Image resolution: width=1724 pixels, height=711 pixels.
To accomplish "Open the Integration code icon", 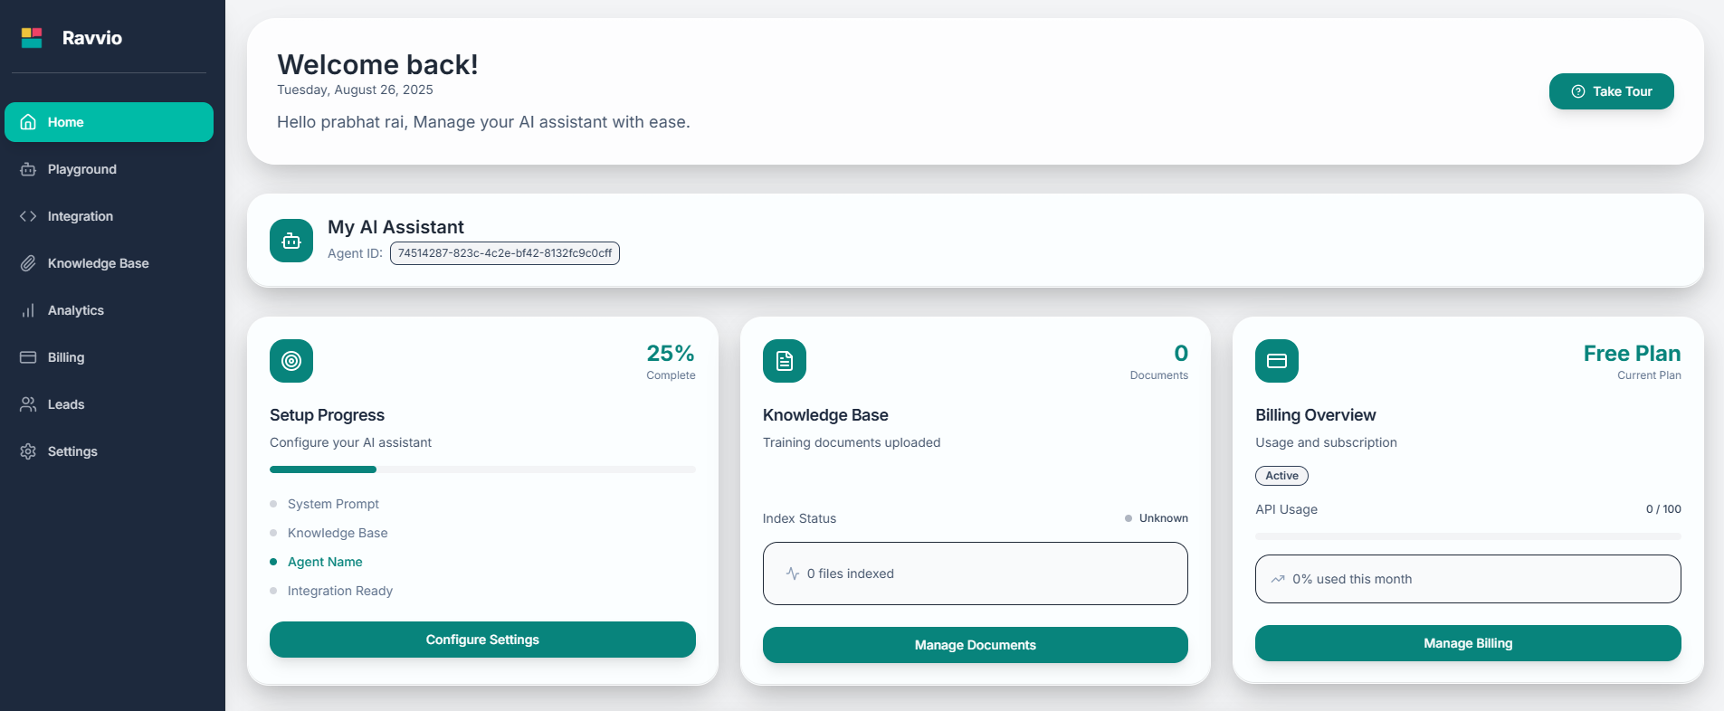I will [x=28, y=216].
